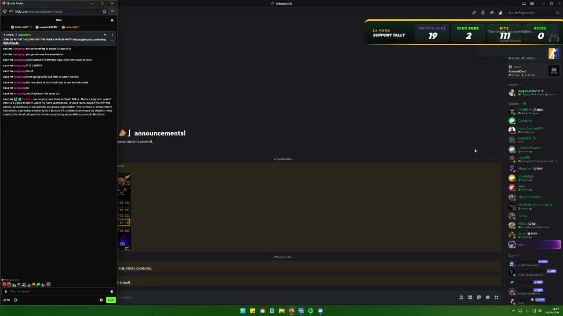This screenshot has height=316, width=563.
Task: Open site permissions icon beside kick.com address
Action: point(11,11)
